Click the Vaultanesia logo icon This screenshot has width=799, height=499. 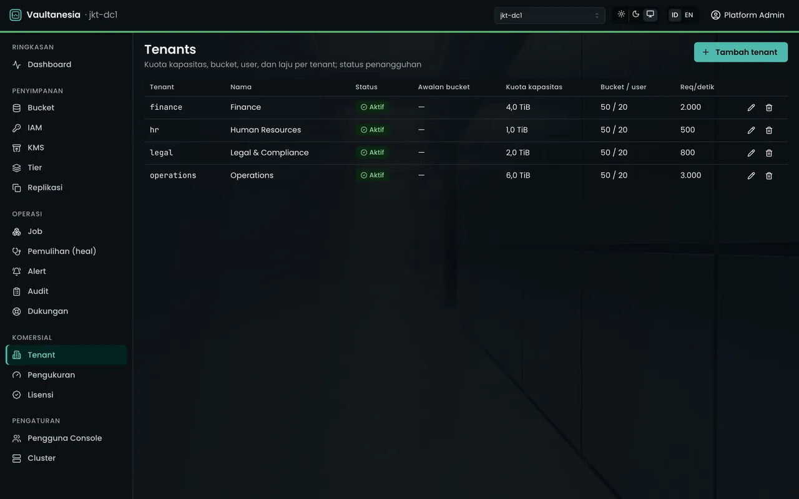[16, 15]
